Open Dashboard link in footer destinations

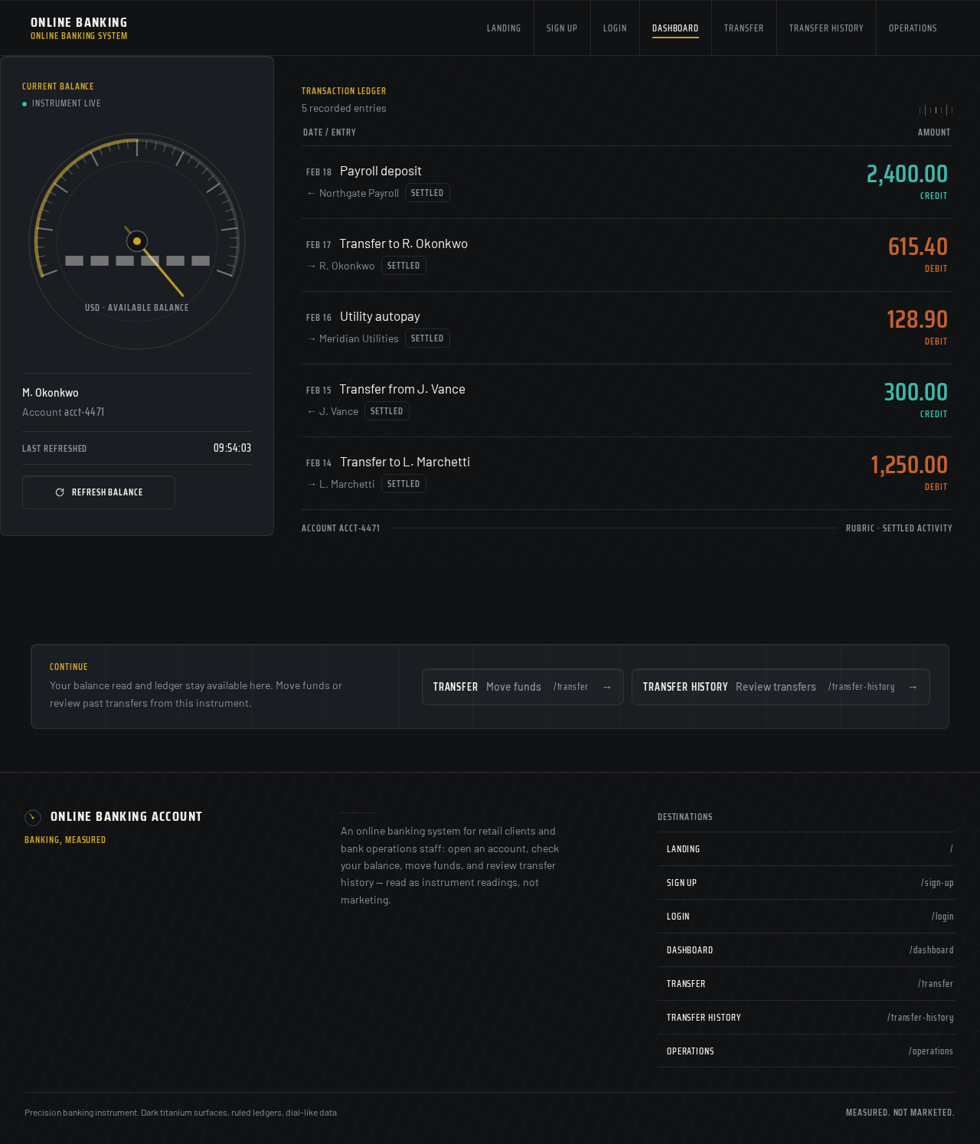(806, 950)
